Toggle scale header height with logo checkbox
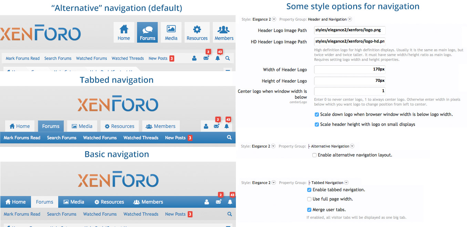Screen dimensions: 467x227 [317, 125]
